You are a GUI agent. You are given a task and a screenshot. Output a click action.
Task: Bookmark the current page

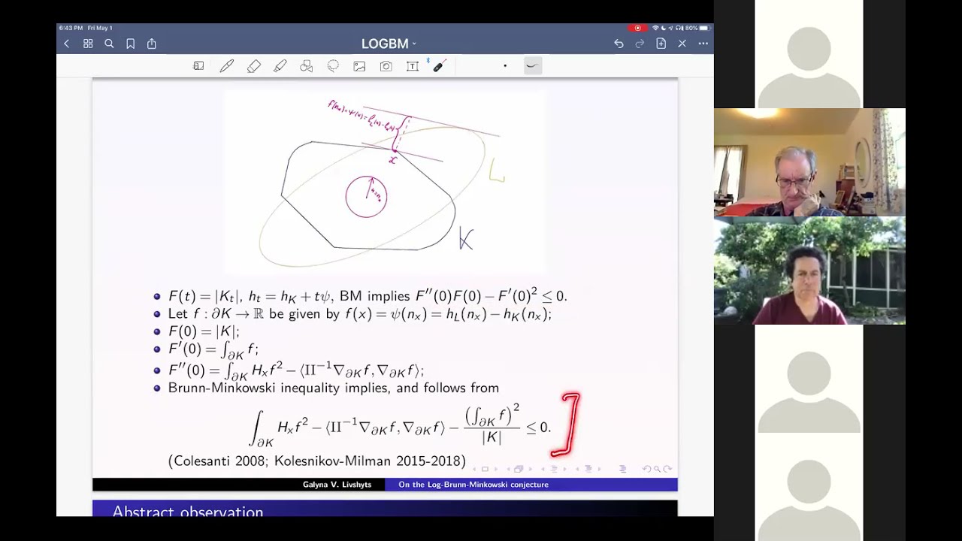[x=130, y=44]
